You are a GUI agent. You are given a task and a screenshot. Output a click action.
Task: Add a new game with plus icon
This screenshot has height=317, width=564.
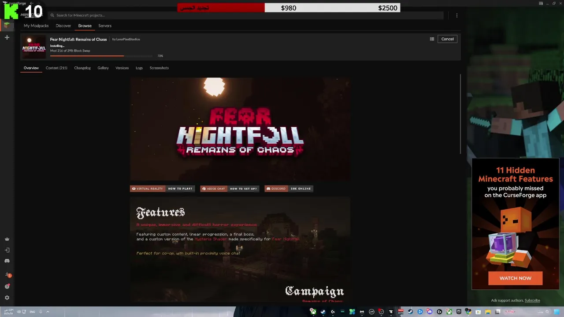pos(7,37)
